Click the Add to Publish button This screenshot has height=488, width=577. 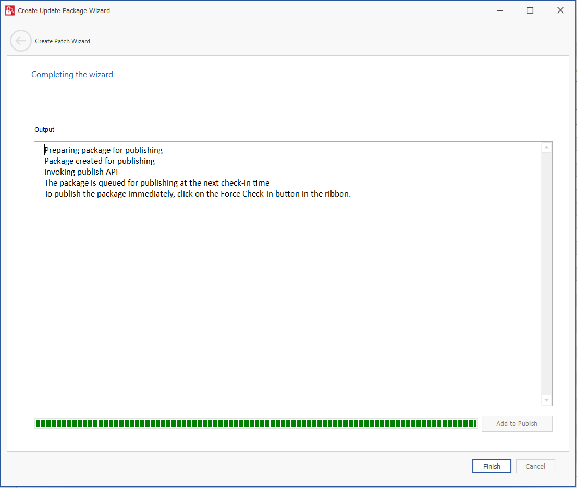tap(517, 423)
